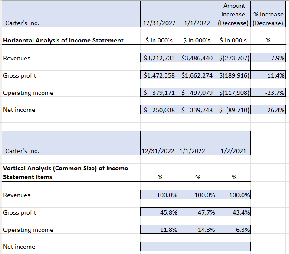289x254 pixels.
Task: Click the gross profit 47.7% cell
Action: 197,212
